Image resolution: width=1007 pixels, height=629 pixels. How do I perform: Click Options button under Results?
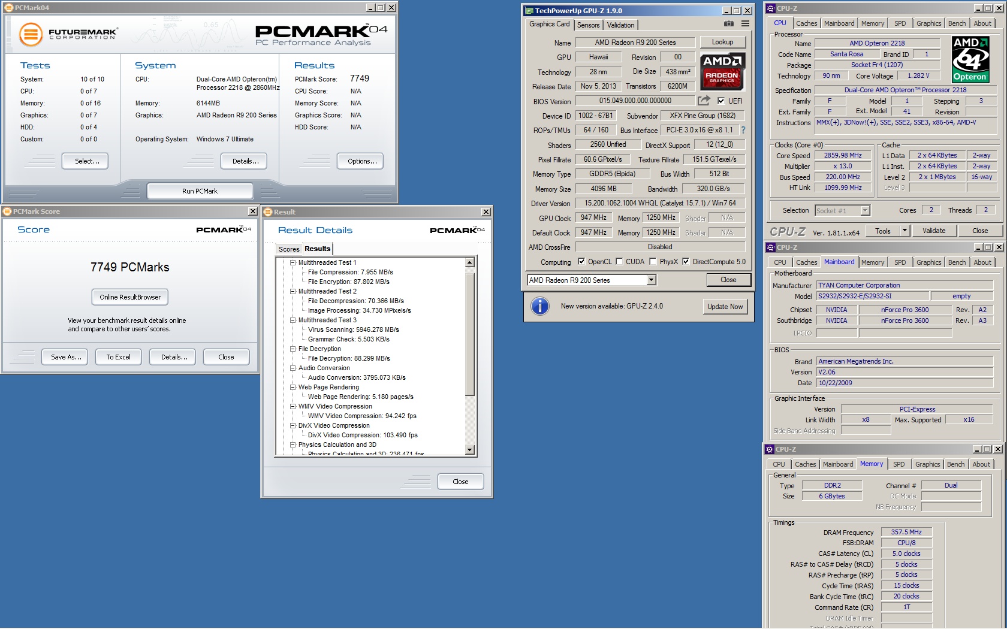[x=360, y=161]
